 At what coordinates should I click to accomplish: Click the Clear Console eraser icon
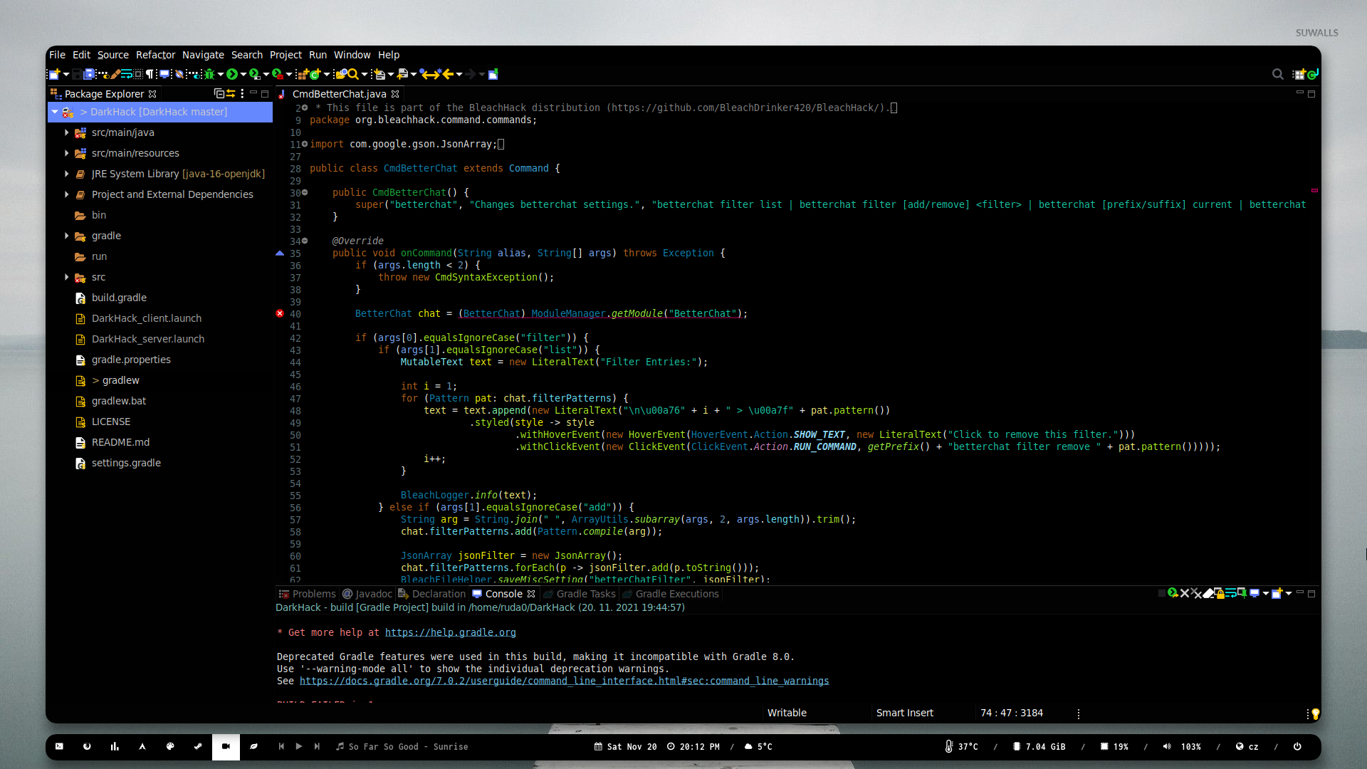1208,593
